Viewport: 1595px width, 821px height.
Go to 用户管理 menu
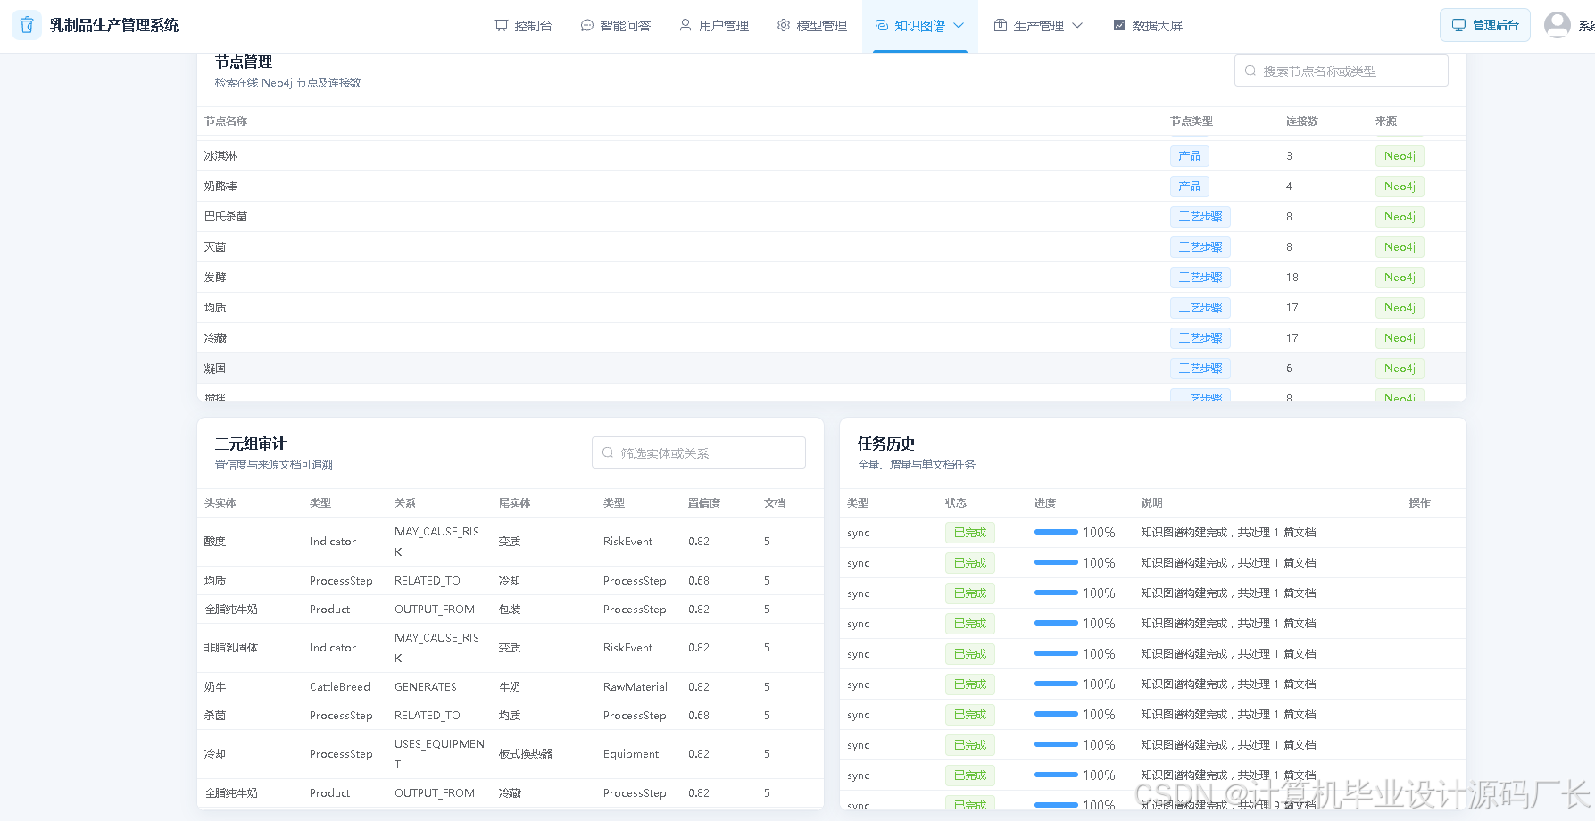pyautogui.click(x=714, y=25)
